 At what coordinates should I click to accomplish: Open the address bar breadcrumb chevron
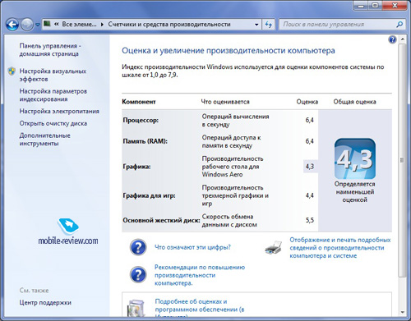coord(57,25)
